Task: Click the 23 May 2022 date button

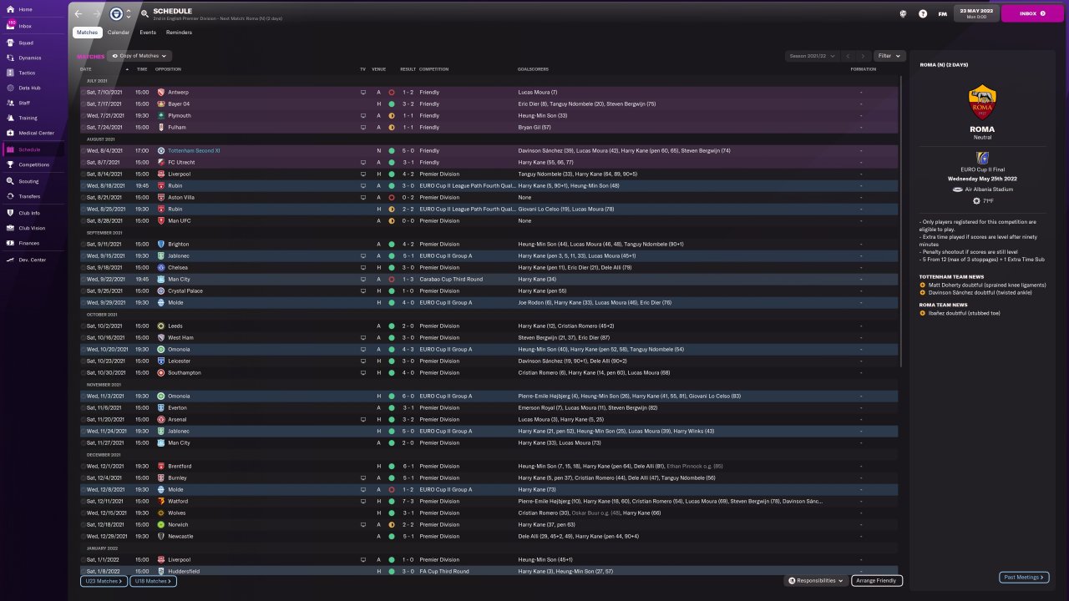Action: pos(975,13)
